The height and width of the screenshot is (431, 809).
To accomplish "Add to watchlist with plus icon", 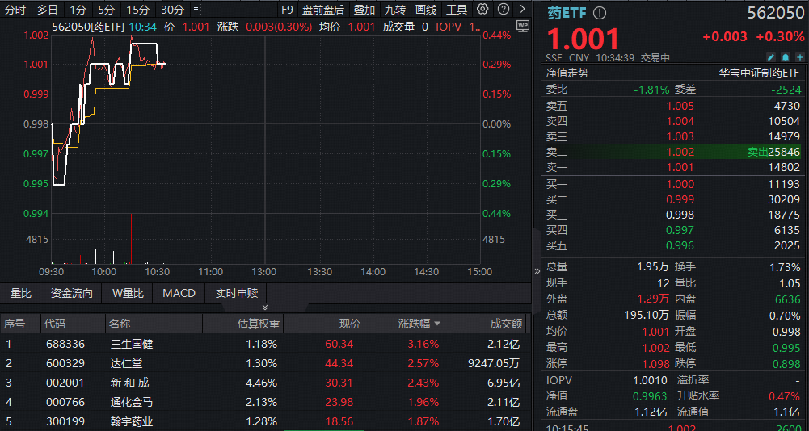I will click(x=799, y=57).
